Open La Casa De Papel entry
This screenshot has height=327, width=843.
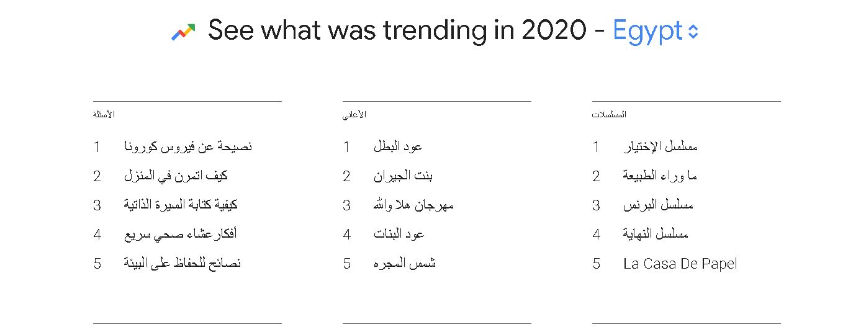point(680,264)
